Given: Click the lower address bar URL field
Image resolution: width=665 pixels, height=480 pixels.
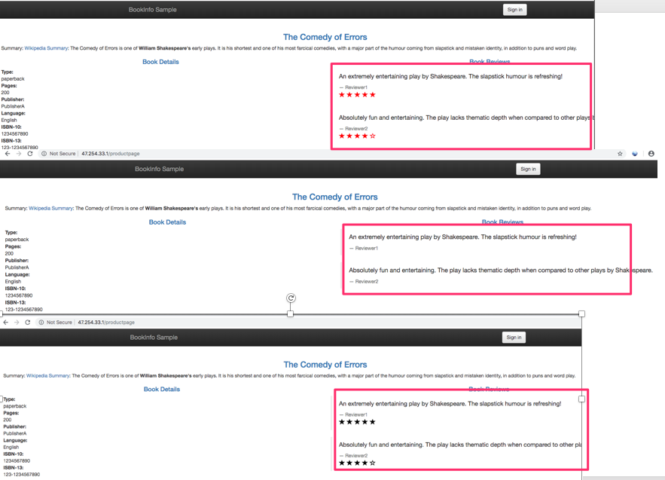Looking at the screenshot, I should point(106,323).
